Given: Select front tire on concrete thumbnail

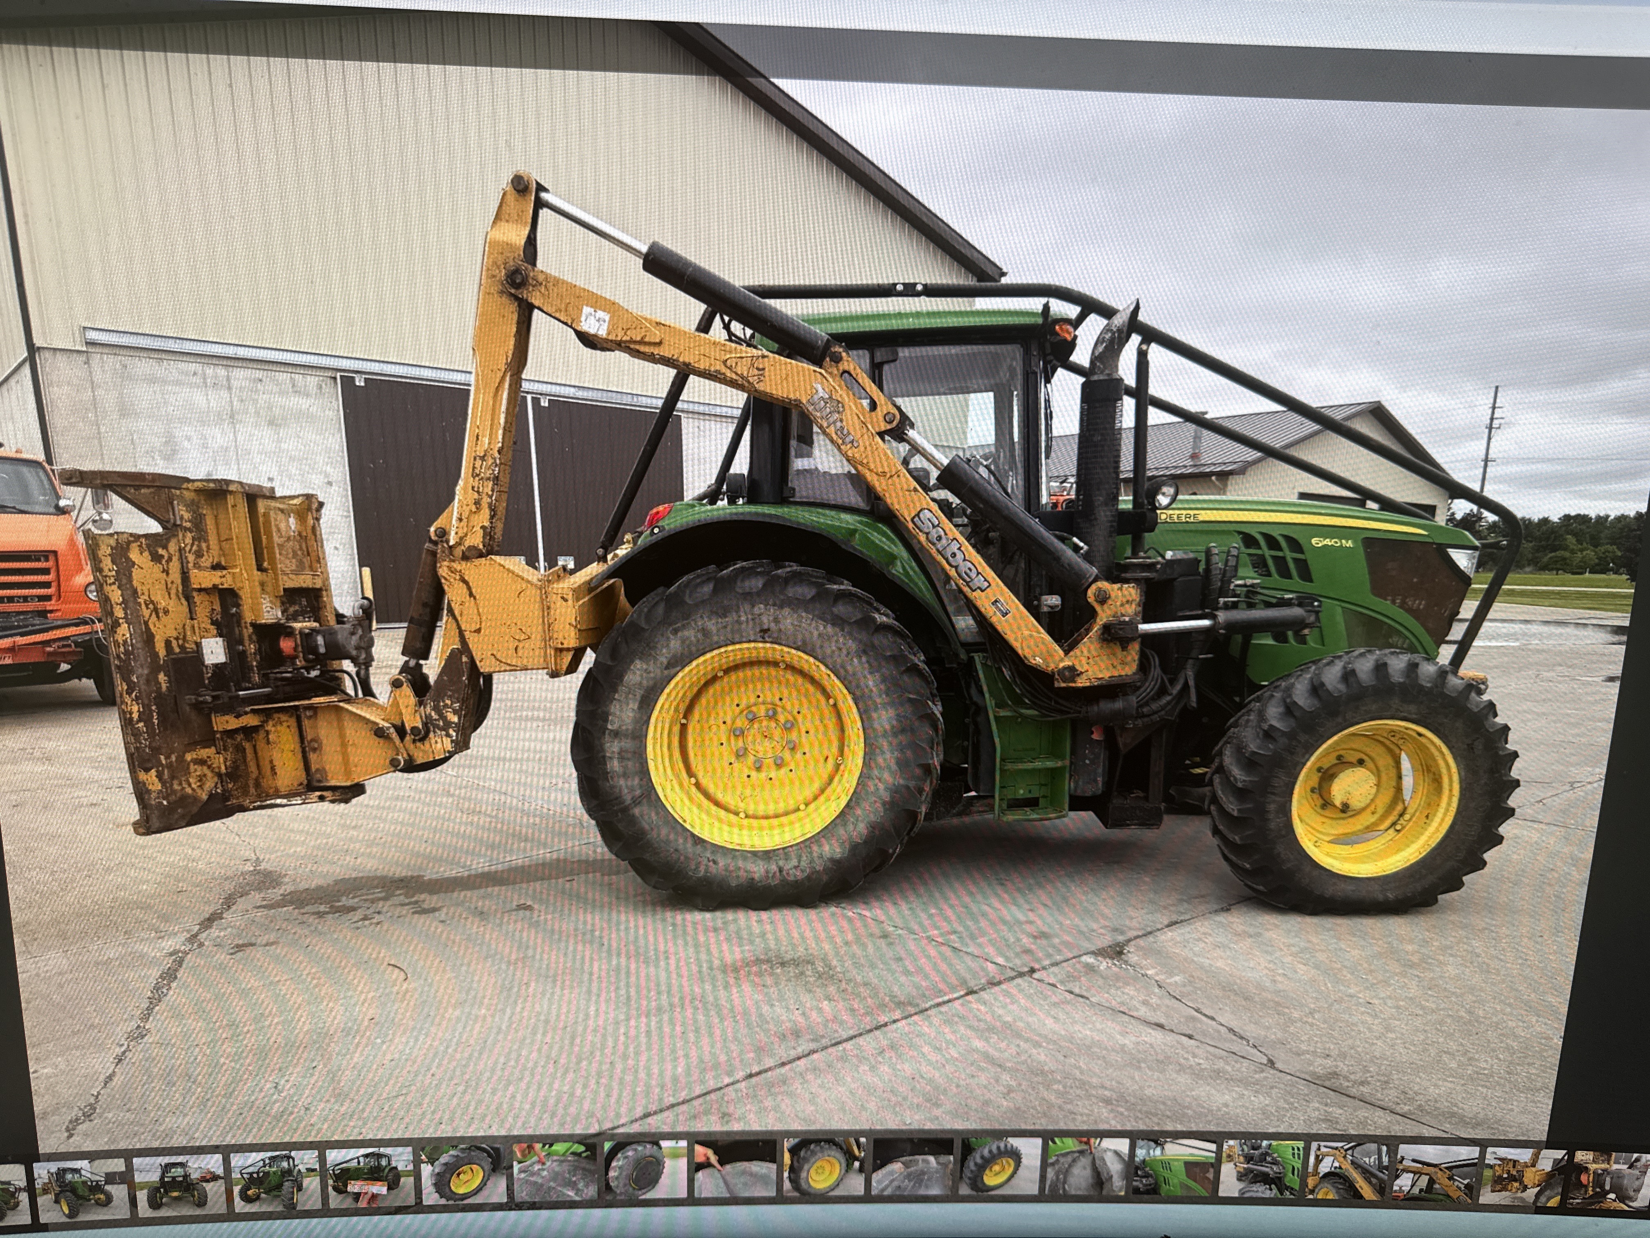Looking at the screenshot, I should (1000, 1166).
